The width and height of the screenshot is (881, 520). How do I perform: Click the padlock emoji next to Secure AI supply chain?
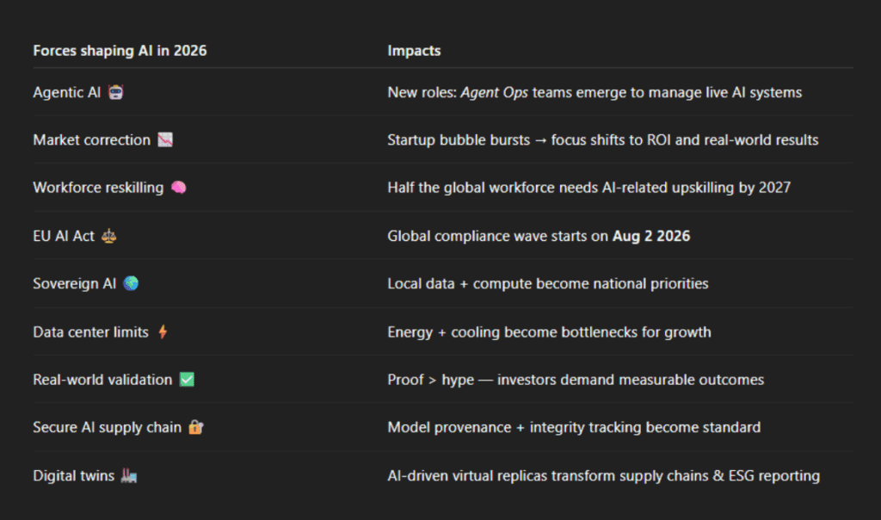[x=196, y=427]
